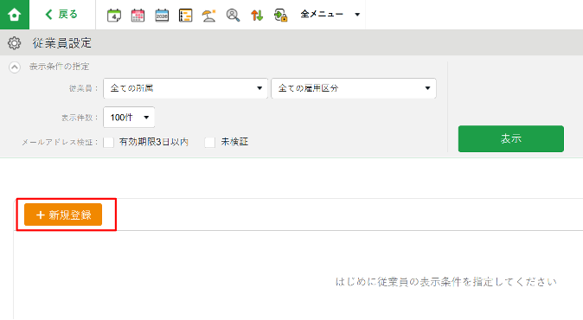Click the orange 新規登録 button

pos(63,214)
